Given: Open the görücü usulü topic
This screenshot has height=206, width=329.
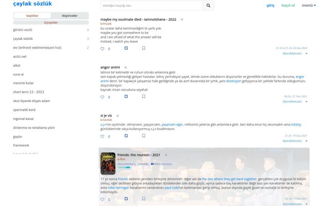Looking at the screenshot, I should (23, 30).
